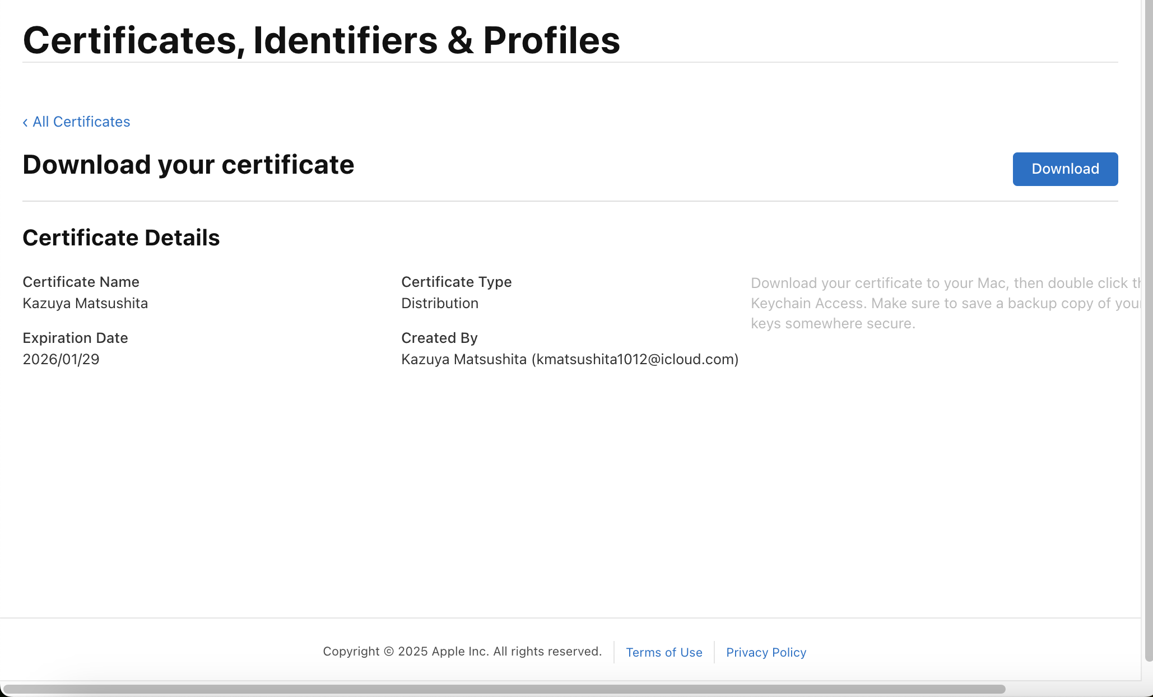This screenshot has height=697, width=1153.
Task: Select the Certificates, Identifiers & Profiles heading
Action: [321, 39]
